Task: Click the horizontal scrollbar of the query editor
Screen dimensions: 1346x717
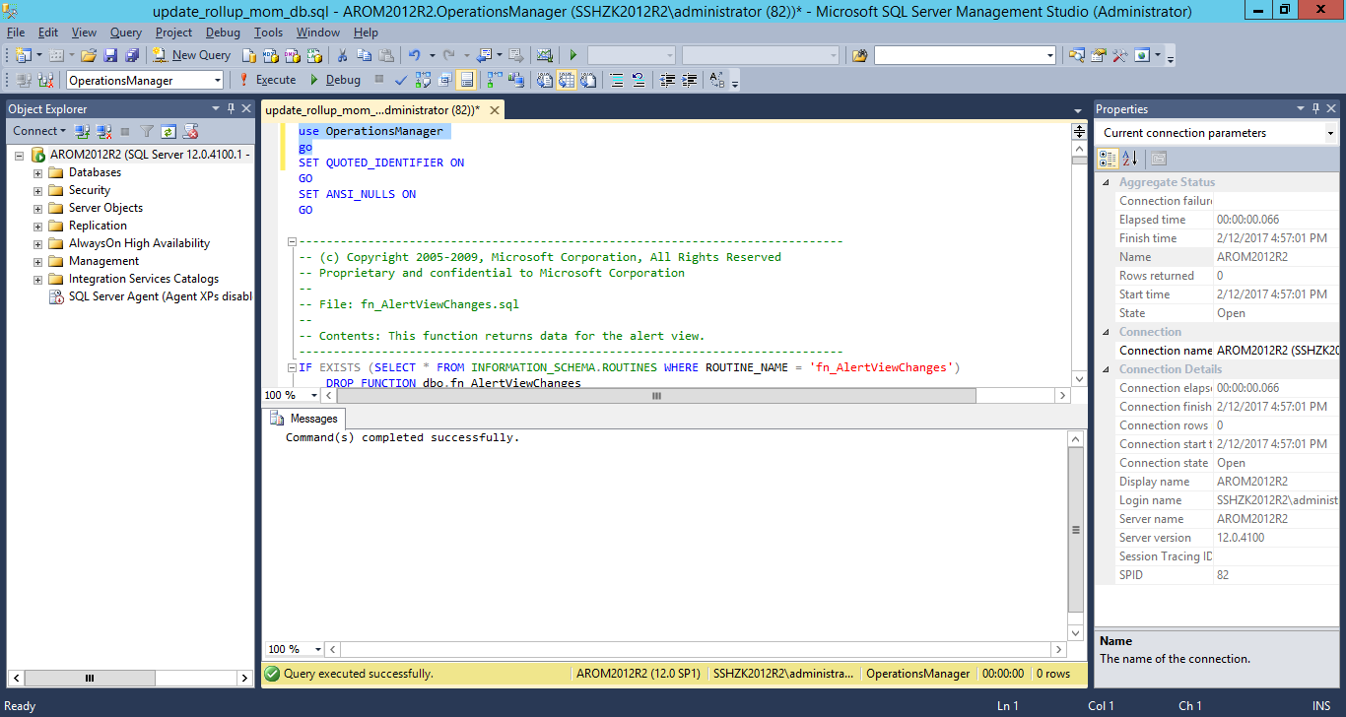Action: (655, 394)
